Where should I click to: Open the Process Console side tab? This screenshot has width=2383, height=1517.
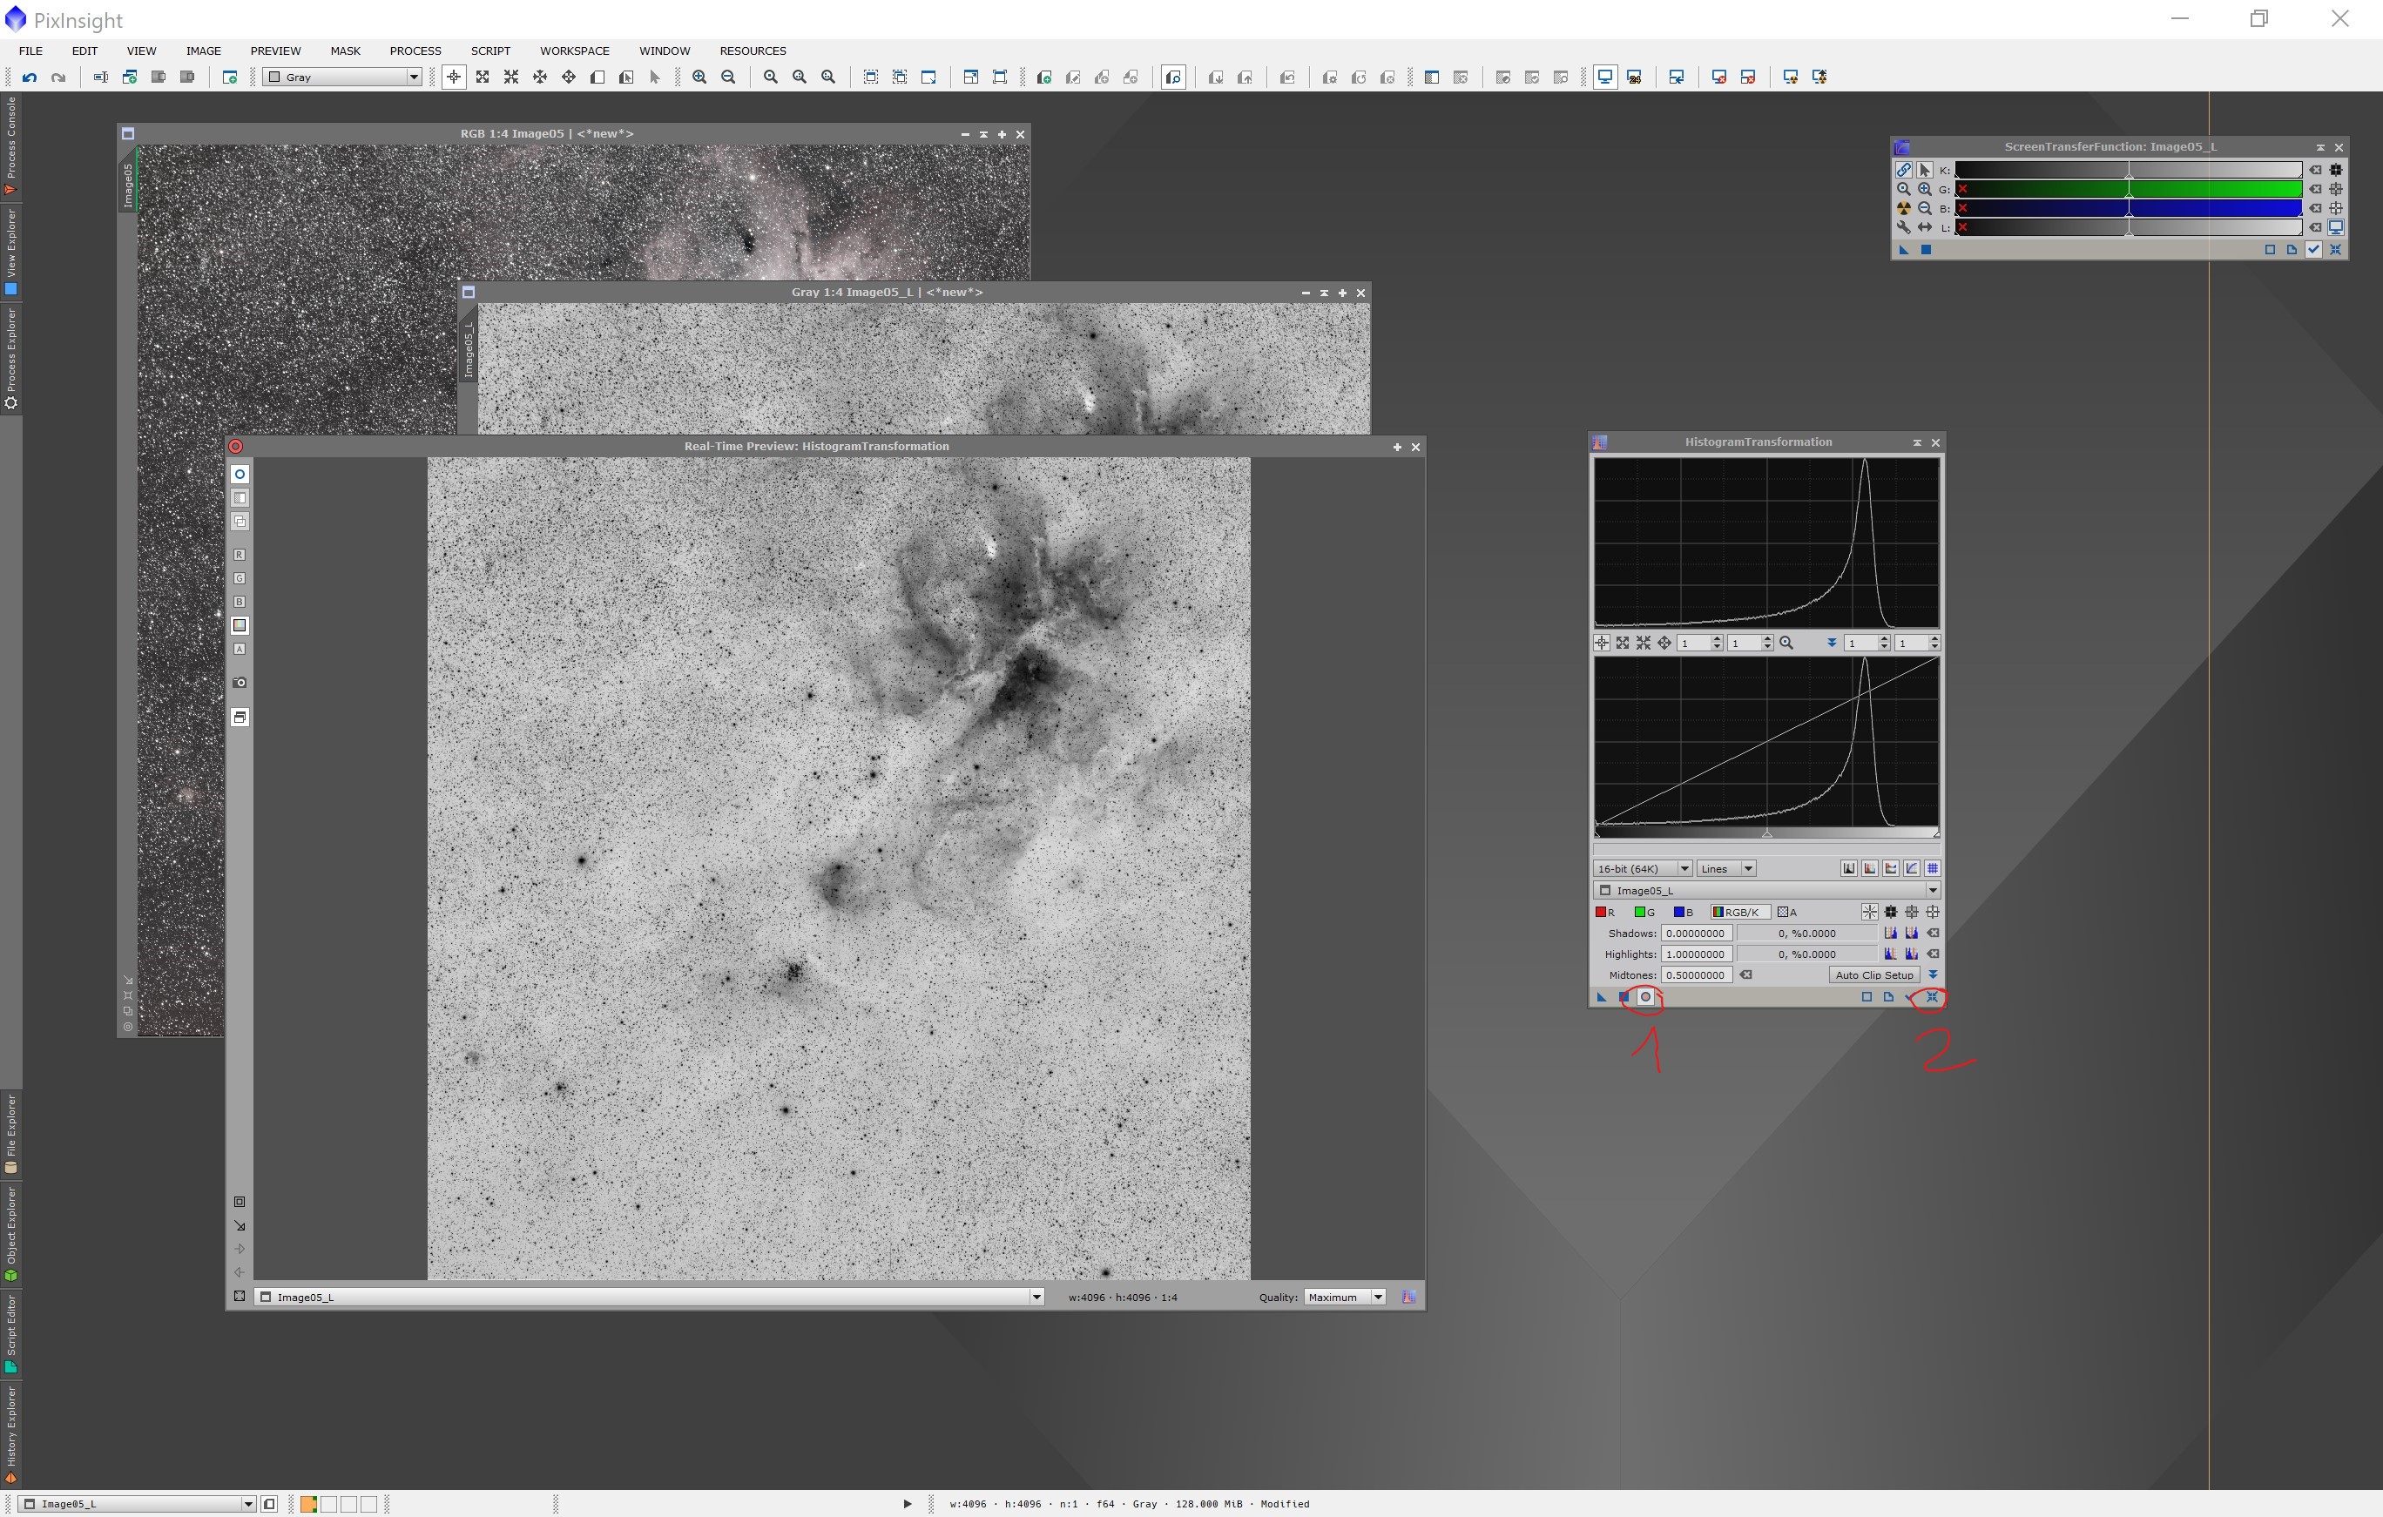tap(10, 145)
